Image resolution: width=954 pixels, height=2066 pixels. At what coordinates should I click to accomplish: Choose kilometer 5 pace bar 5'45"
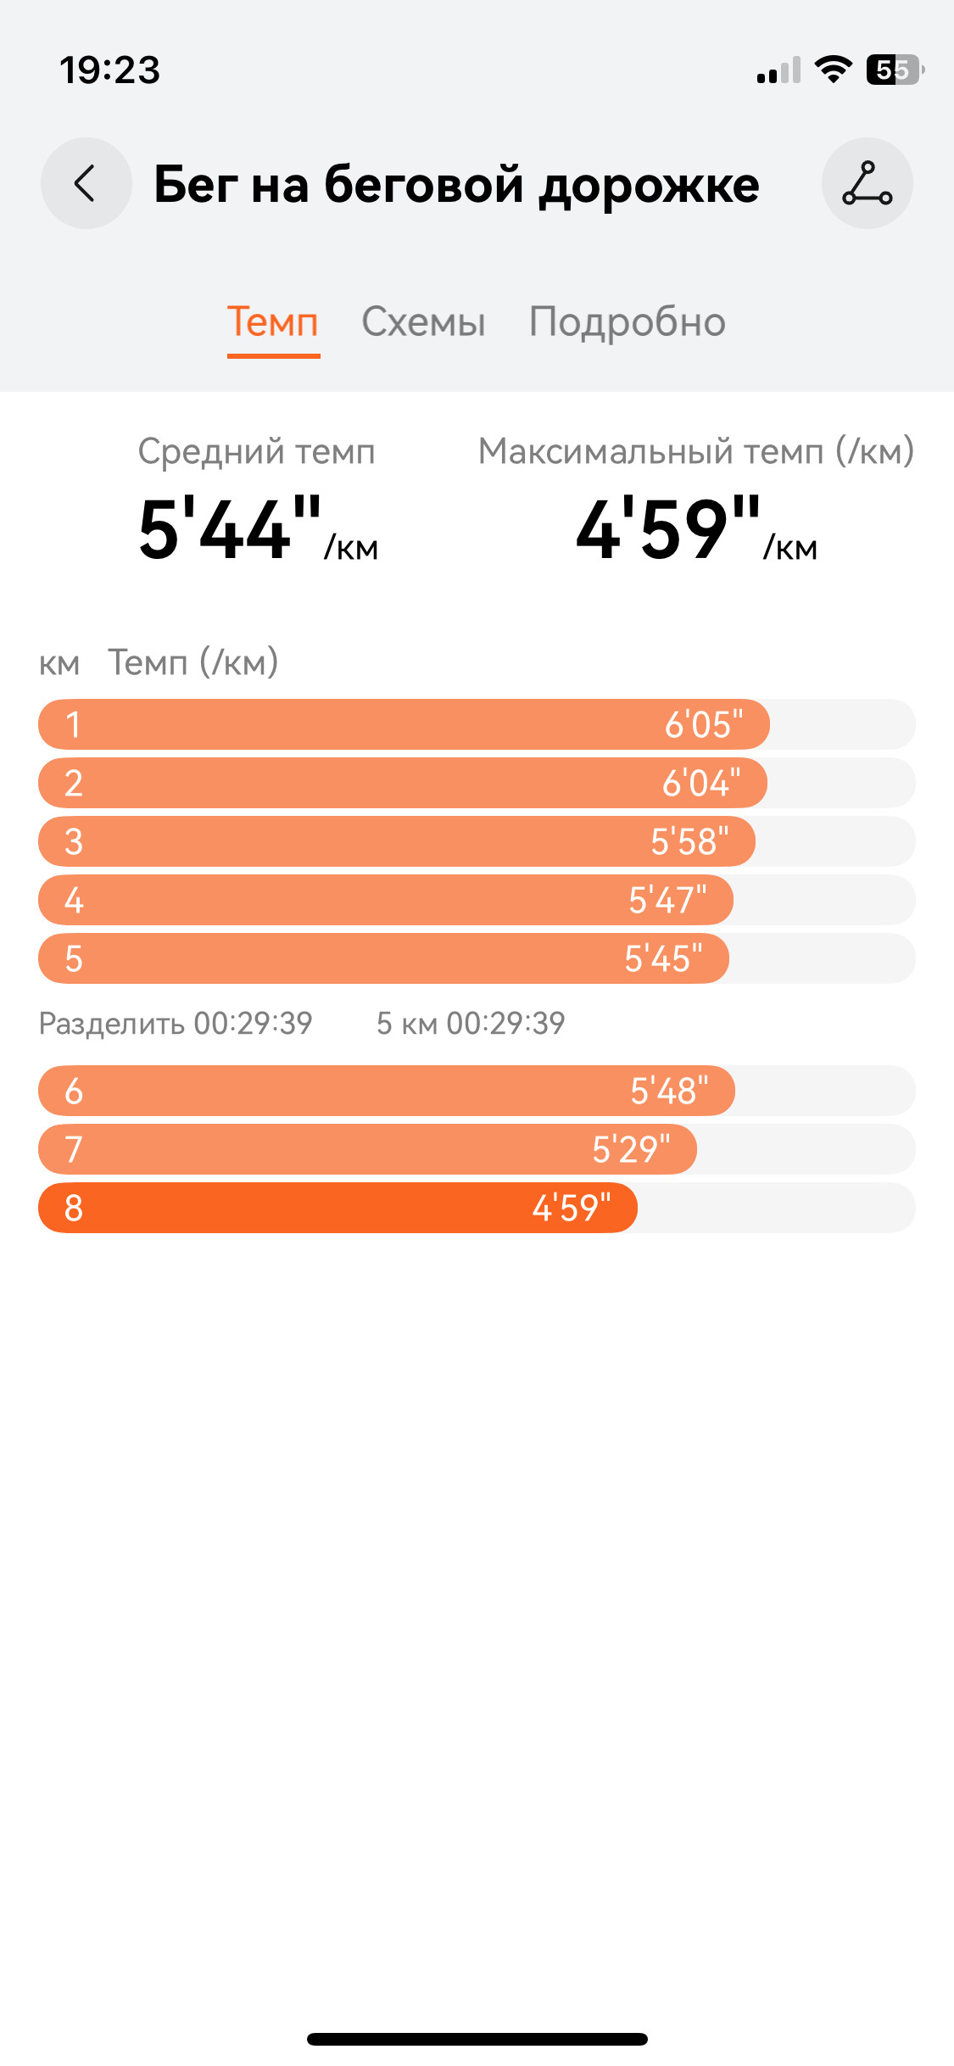coord(477,958)
